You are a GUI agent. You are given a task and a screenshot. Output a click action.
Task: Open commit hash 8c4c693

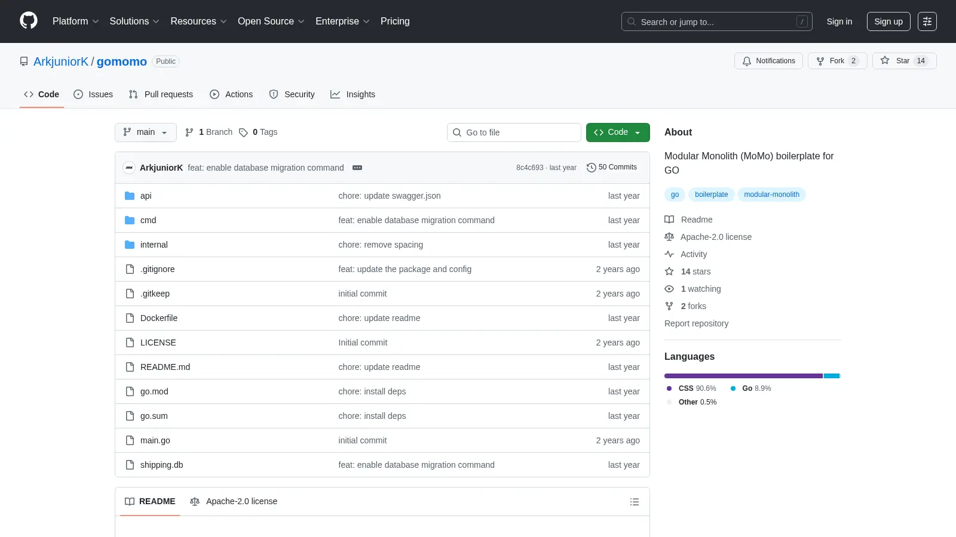(x=530, y=168)
